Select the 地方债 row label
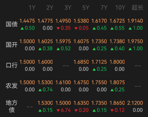Image resolution: width=148 pixels, height=117 pixels. click(12, 106)
